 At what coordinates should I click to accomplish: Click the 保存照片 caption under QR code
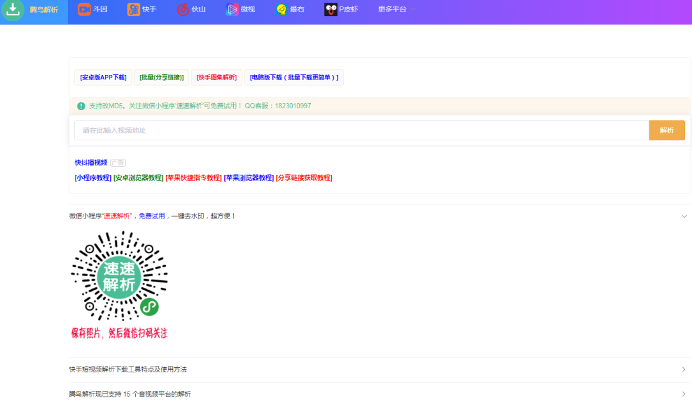pyautogui.click(x=119, y=333)
